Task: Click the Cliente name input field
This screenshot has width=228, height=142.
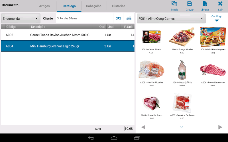Action: coord(85,18)
